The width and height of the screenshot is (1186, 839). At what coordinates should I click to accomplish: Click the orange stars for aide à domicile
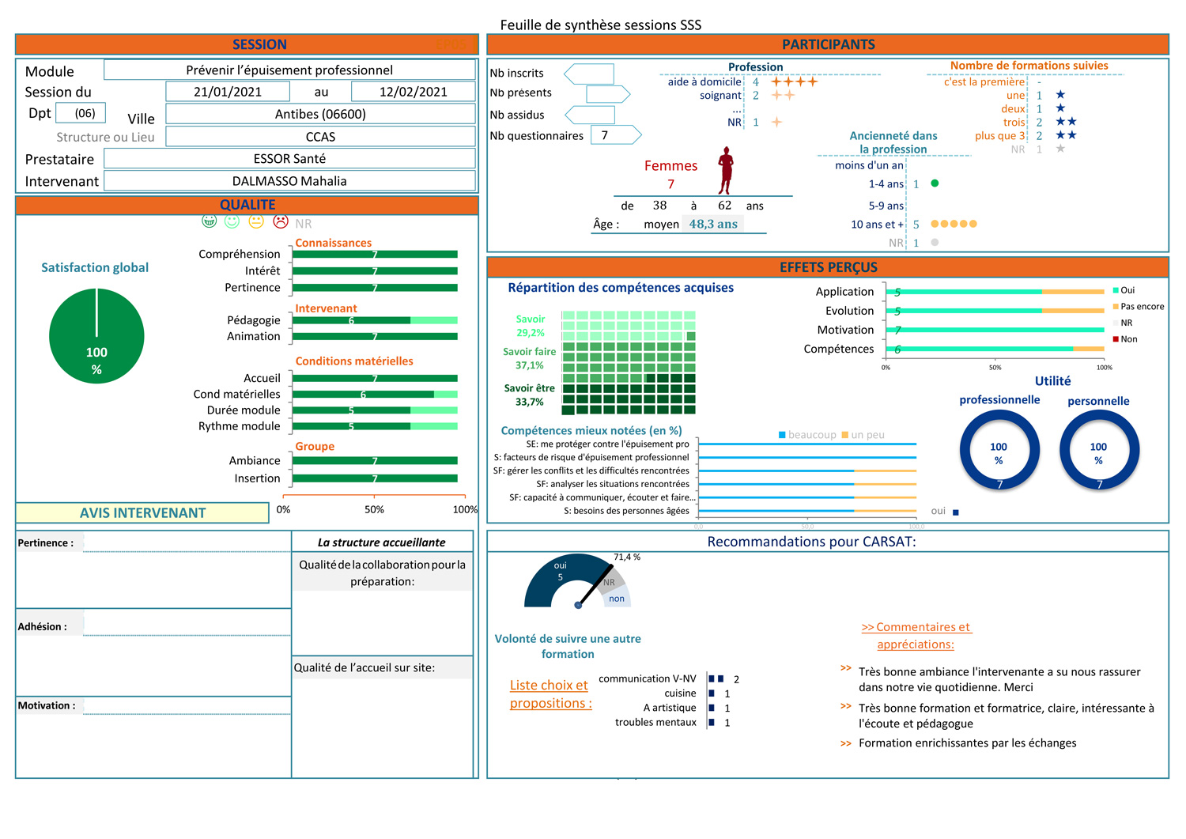(x=794, y=81)
